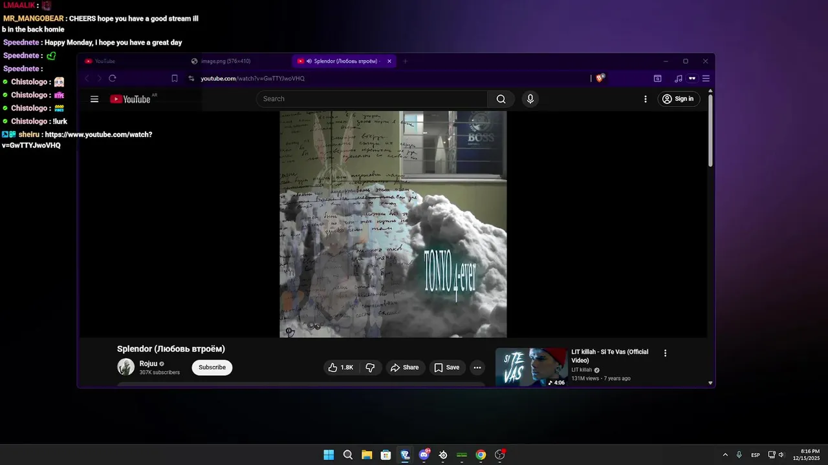Open the youtube.com link posted by sheiru
The height and width of the screenshot is (465, 828).
point(77,139)
